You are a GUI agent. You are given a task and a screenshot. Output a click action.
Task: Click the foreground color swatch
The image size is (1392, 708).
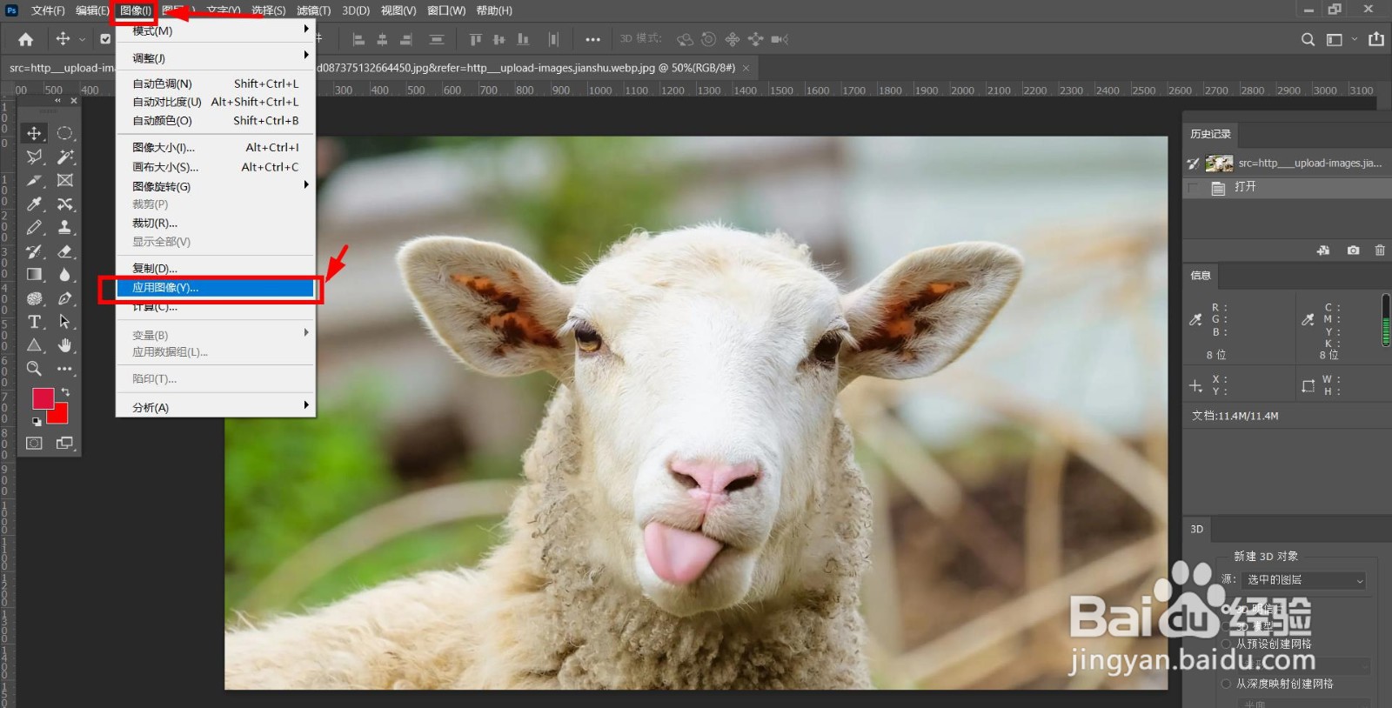[43, 397]
